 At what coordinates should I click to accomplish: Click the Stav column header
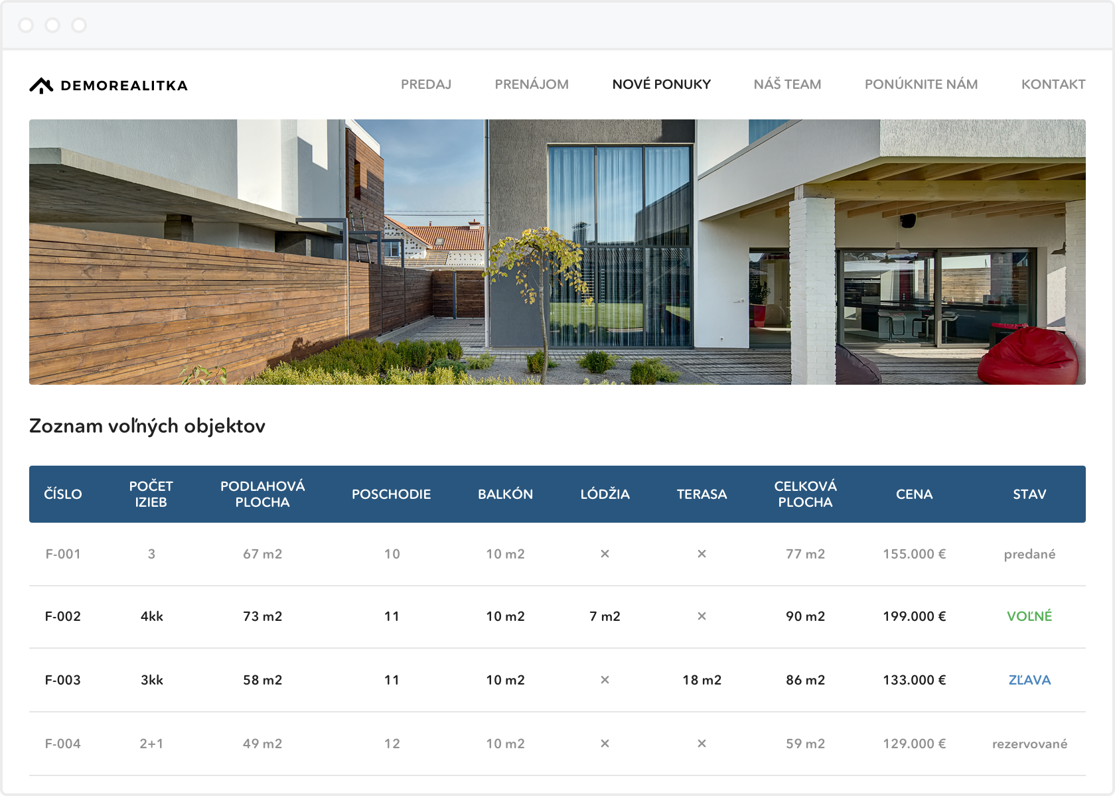click(1029, 494)
